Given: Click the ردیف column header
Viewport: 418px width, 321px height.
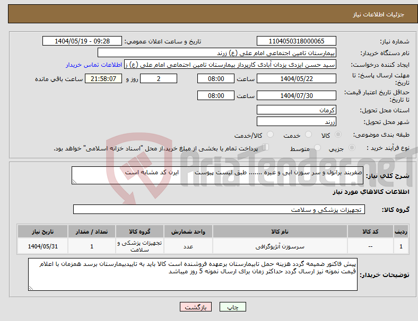Looking at the screenshot, I should (400, 231).
